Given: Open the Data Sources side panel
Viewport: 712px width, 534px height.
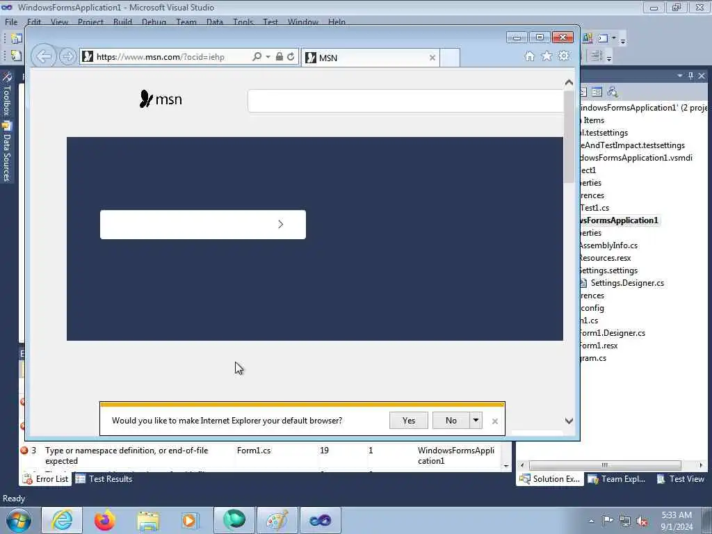Looking at the screenshot, I should pyautogui.click(x=7, y=152).
